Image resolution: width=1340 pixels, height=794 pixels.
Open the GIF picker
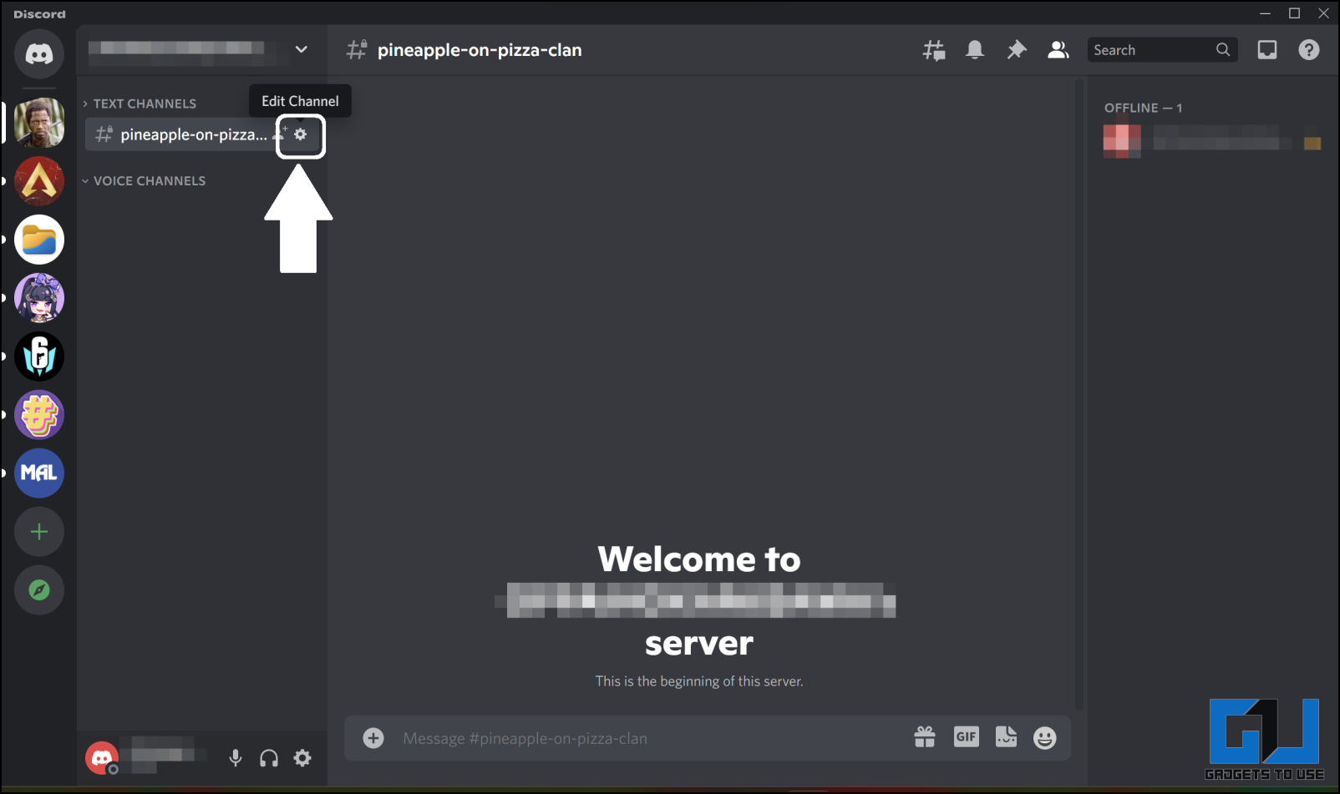[967, 736]
